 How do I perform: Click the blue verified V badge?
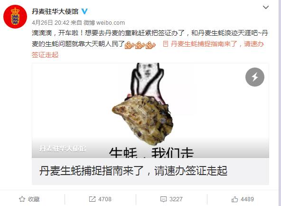coord(84,11)
